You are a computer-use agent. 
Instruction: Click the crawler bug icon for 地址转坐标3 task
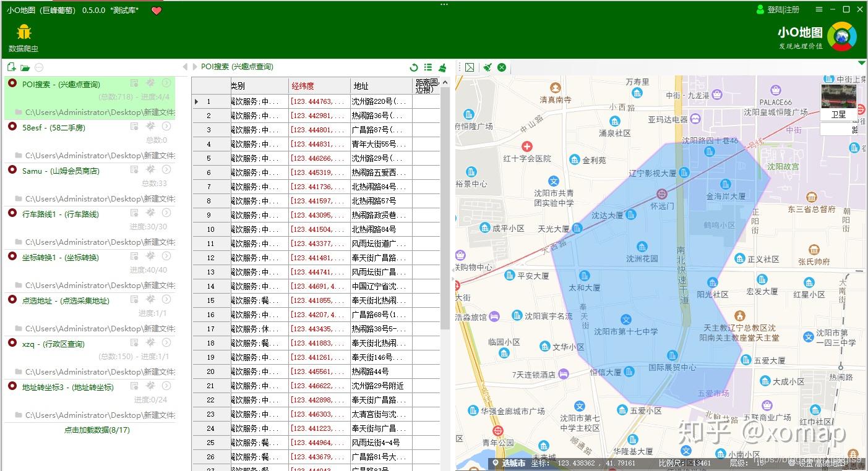point(150,386)
